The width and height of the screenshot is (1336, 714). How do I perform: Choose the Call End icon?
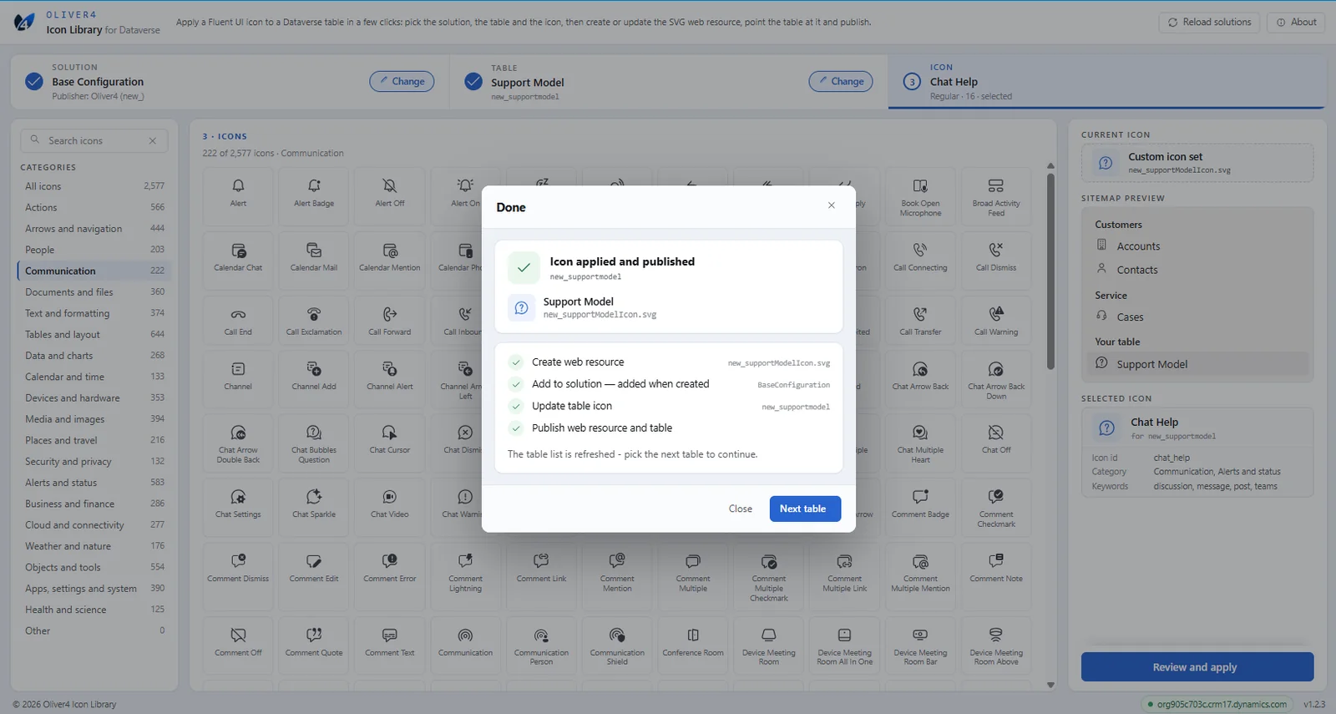pyautogui.click(x=238, y=320)
